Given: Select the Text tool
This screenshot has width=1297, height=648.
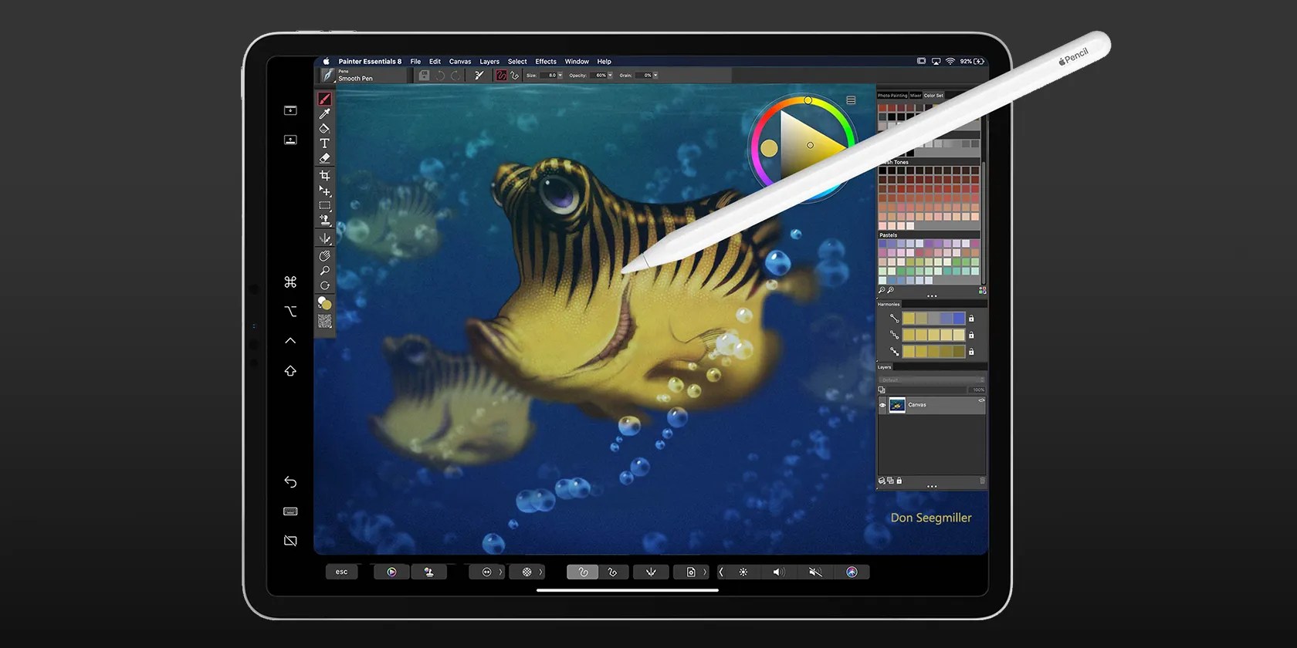Looking at the screenshot, I should point(325,143).
